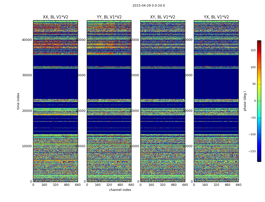The image size is (265, 202).
Task: Click colorbar tick label −150
Action: click(x=252, y=151)
